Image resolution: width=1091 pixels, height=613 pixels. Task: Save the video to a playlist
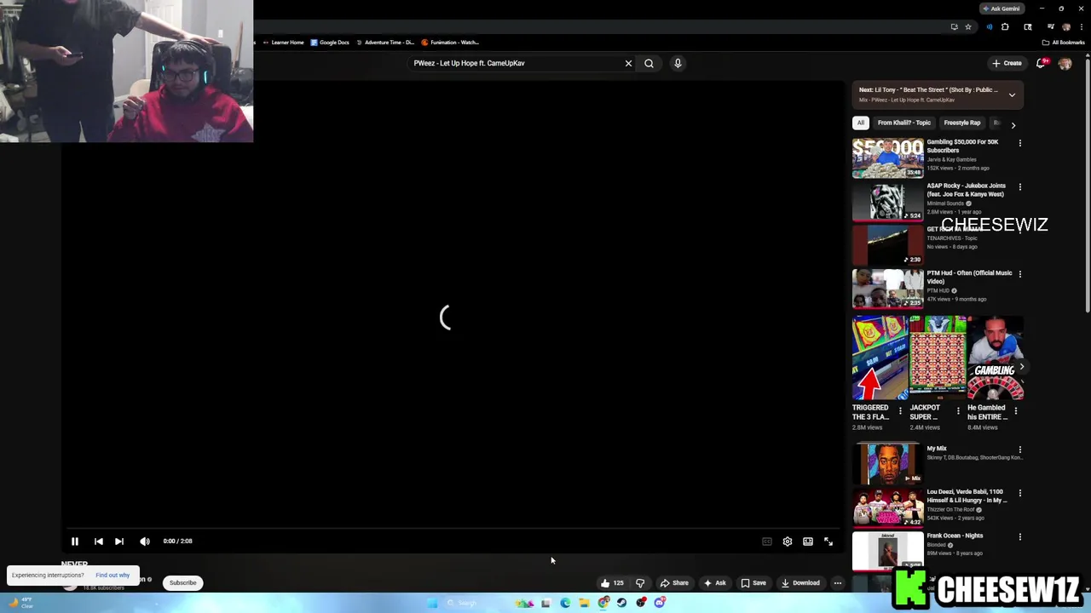pyautogui.click(x=753, y=583)
